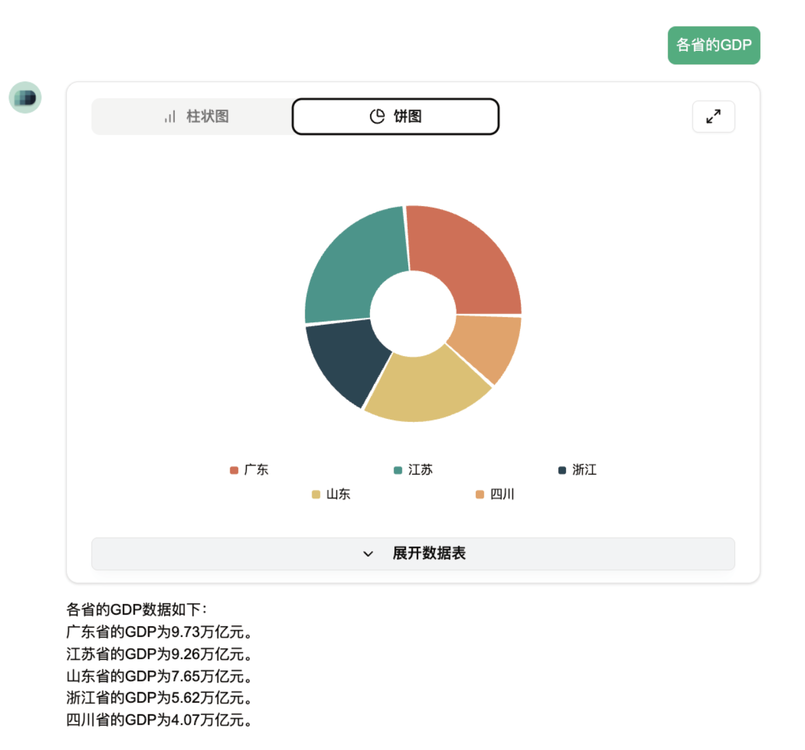Click the expand fullscreen arrows icon
This screenshot has width=805, height=750.
click(713, 116)
